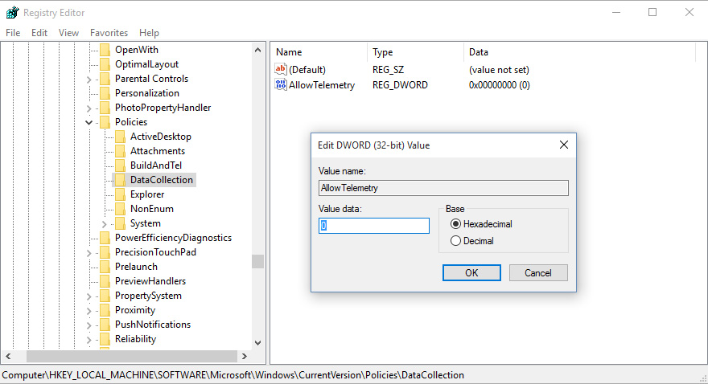Click the tree vertical scrollbar thumb
Image resolution: width=708 pixels, height=384 pixels.
tap(257, 261)
